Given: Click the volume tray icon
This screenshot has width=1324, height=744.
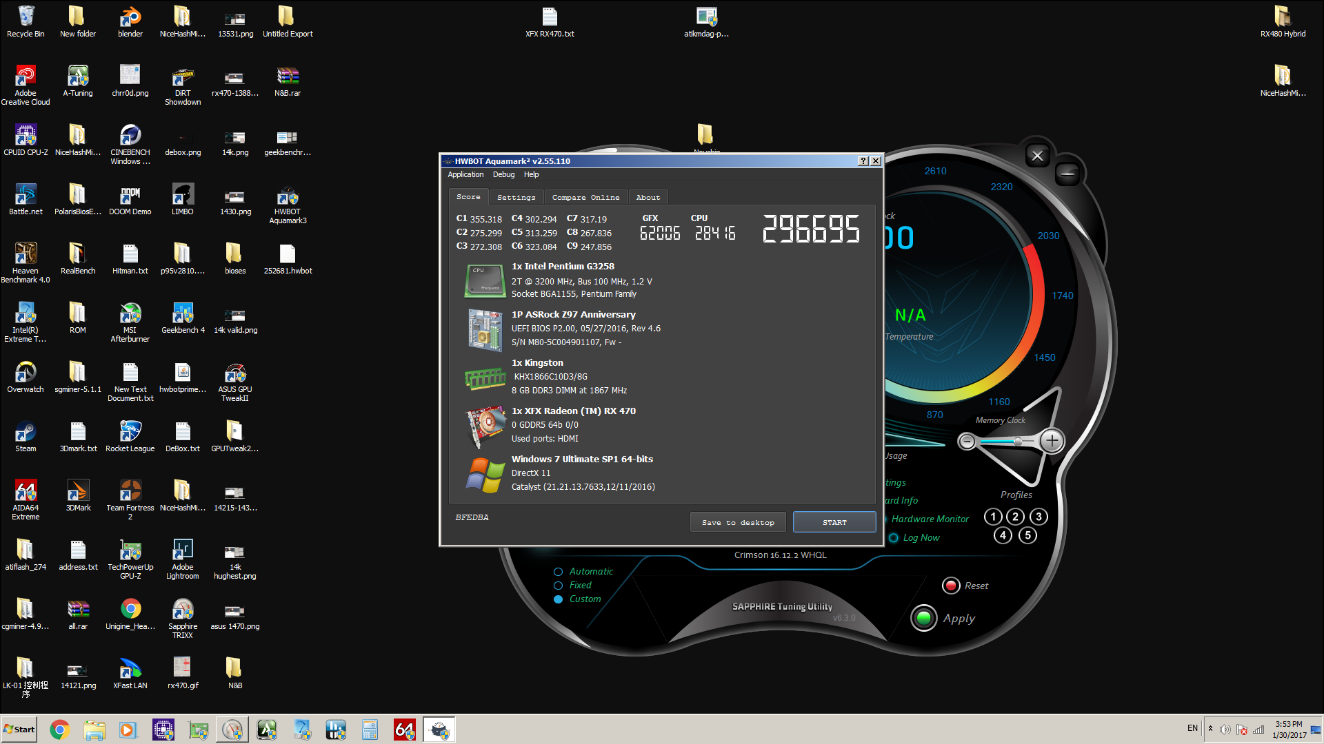Looking at the screenshot, I should pos(1225,729).
